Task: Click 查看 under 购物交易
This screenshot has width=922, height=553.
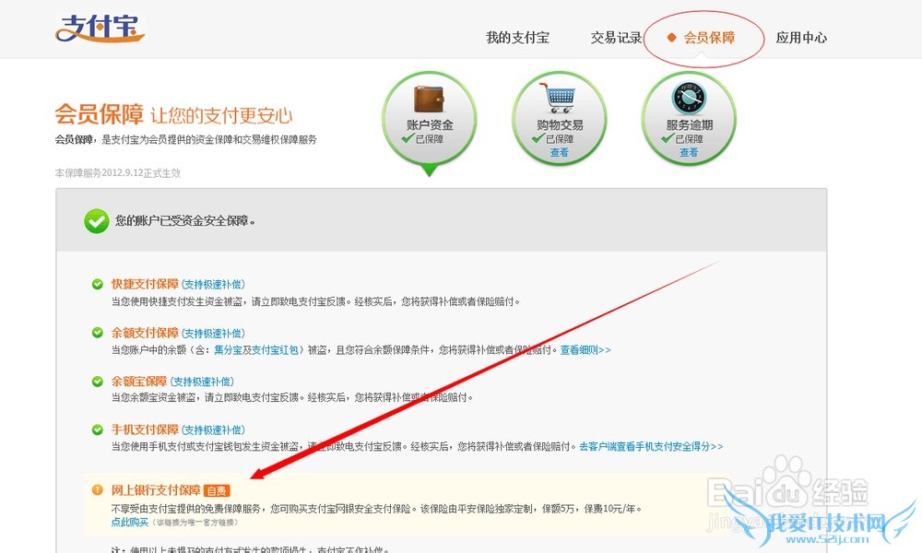Action: (x=560, y=152)
